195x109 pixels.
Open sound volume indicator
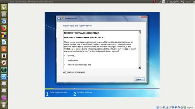pos(183,2)
